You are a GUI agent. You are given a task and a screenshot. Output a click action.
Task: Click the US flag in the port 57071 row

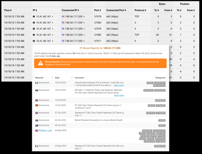pos(64,40)
